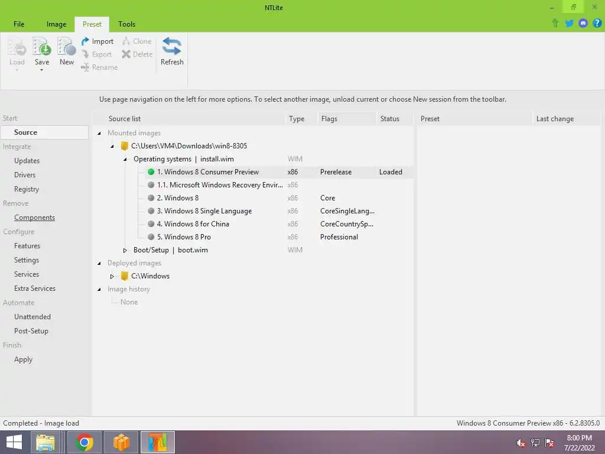Click Delete preset button

coord(137,54)
